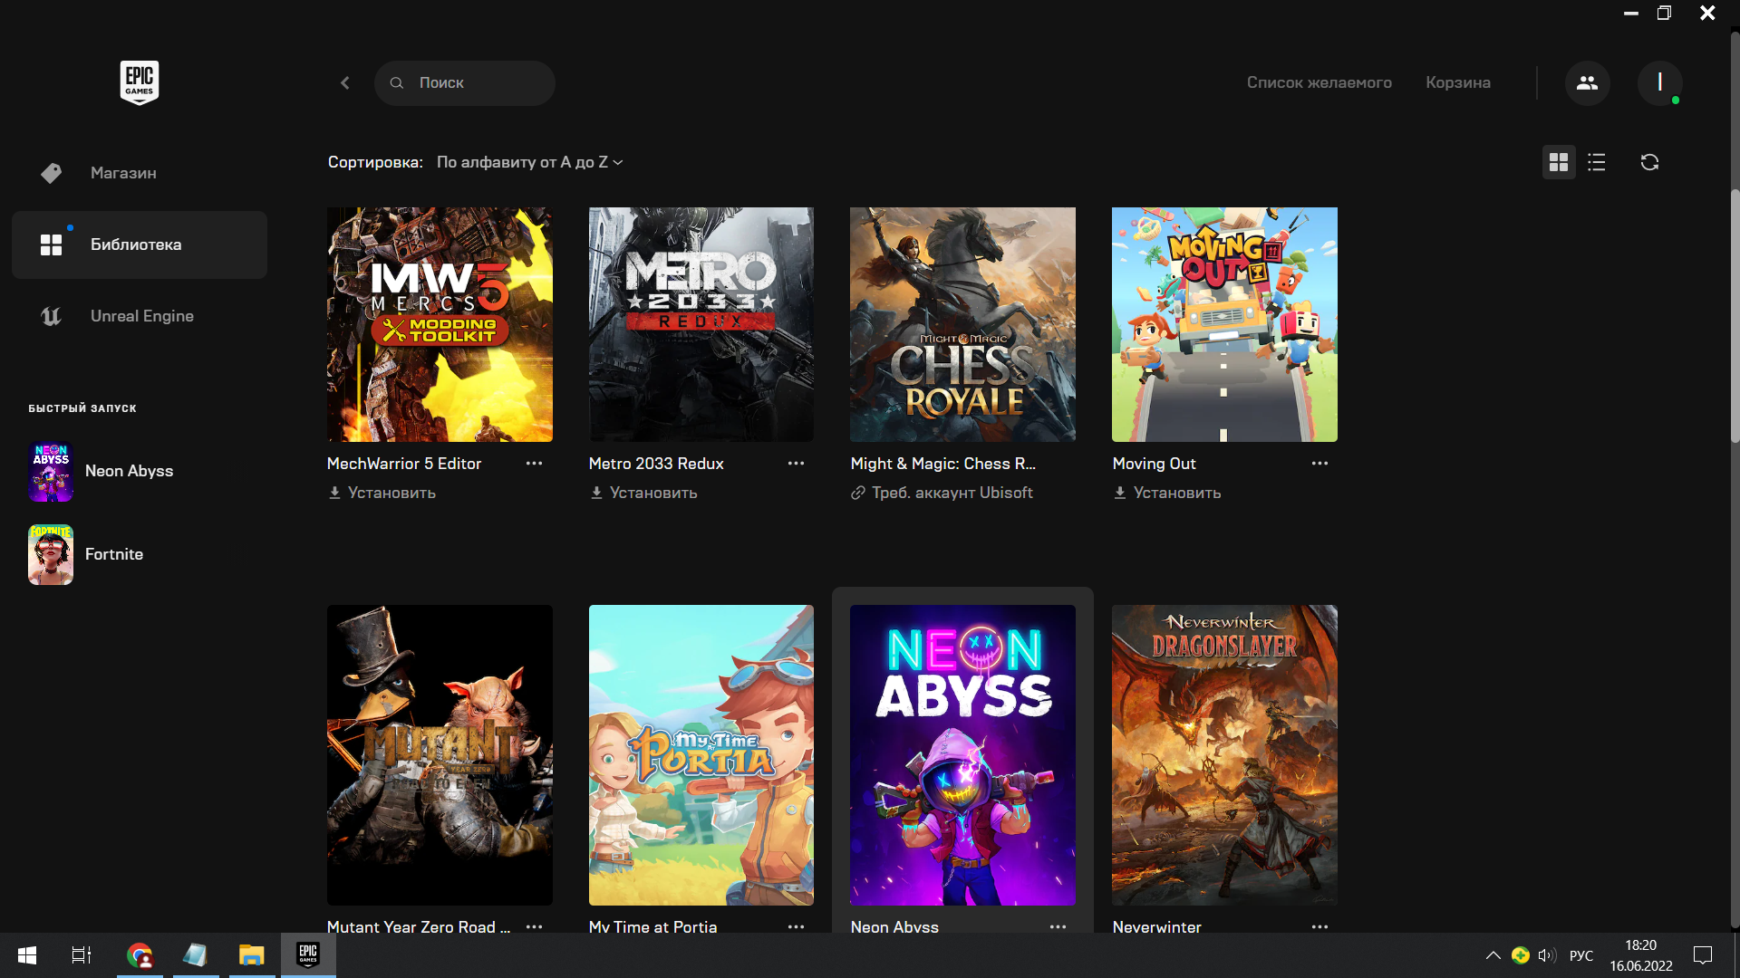Click the Fortnite label in quick launch

pyautogui.click(x=114, y=554)
